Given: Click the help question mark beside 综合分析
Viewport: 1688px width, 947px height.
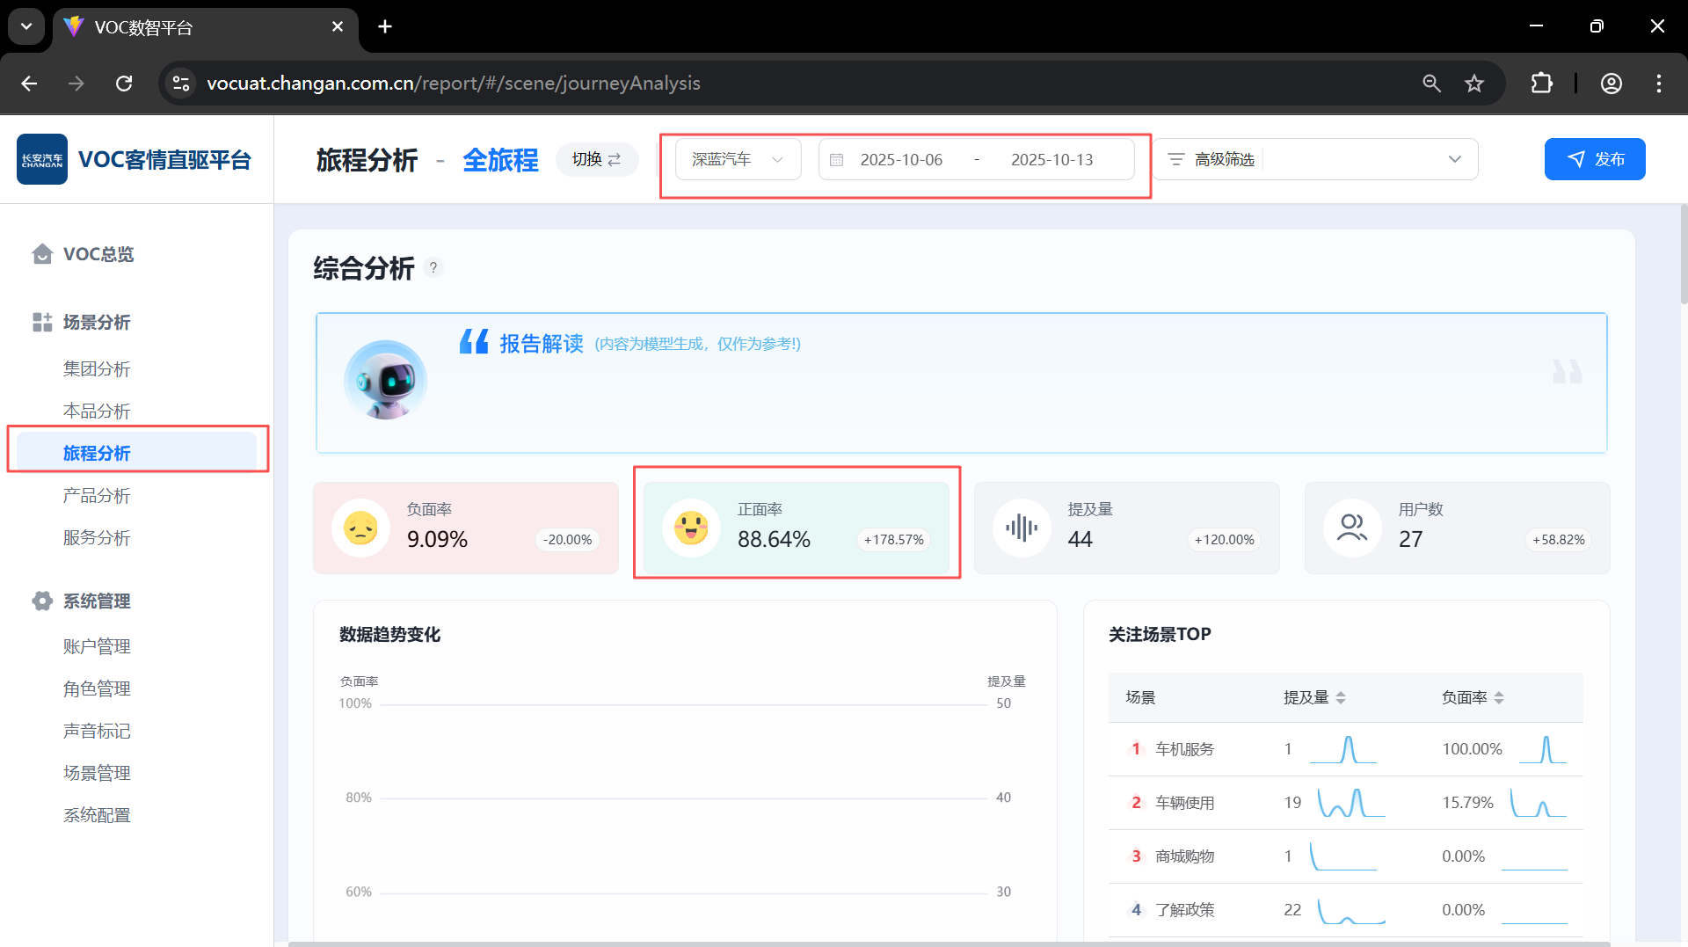Looking at the screenshot, I should pos(433,268).
